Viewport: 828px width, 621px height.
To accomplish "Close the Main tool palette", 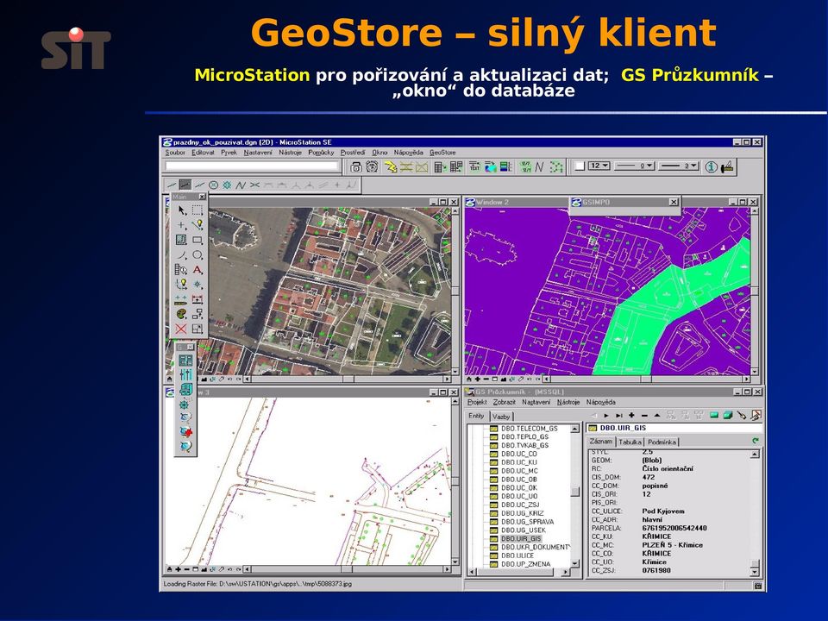I will 202,197.
